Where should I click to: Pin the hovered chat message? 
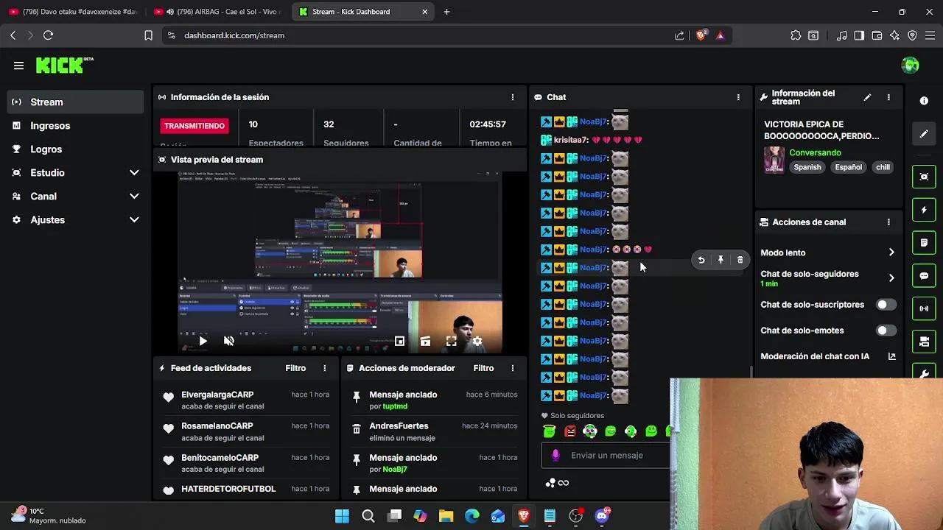coord(721,259)
